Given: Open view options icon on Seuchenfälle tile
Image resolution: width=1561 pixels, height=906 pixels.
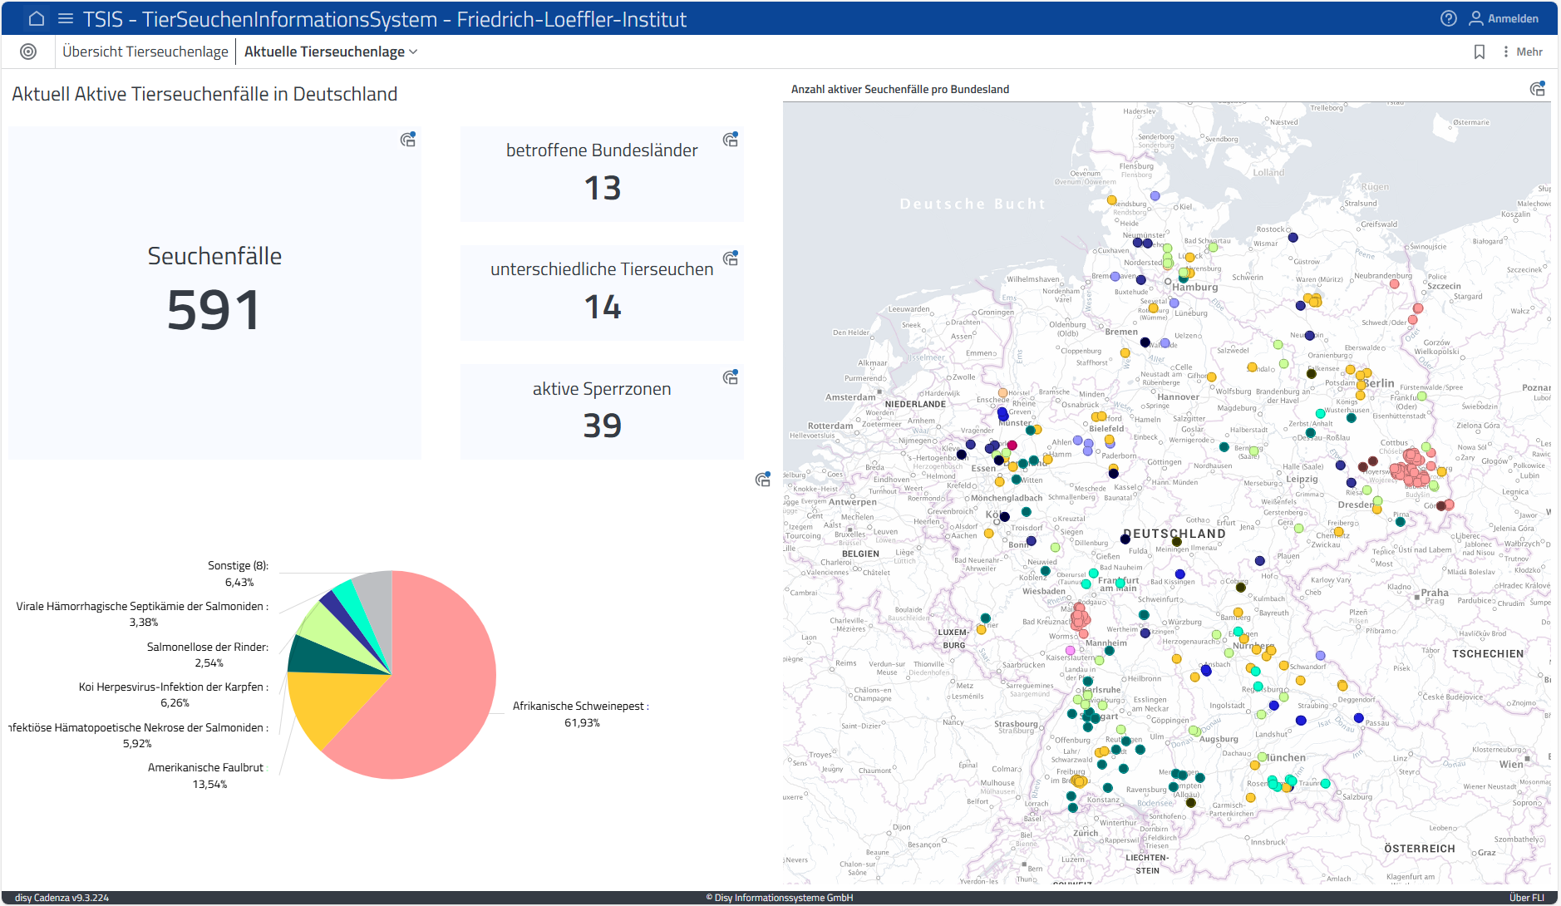Looking at the screenshot, I should (407, 140).
